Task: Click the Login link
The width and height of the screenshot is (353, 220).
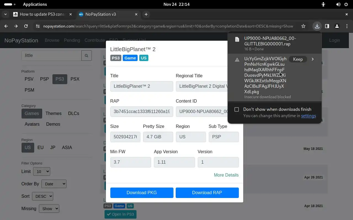Action: [335, 40]
